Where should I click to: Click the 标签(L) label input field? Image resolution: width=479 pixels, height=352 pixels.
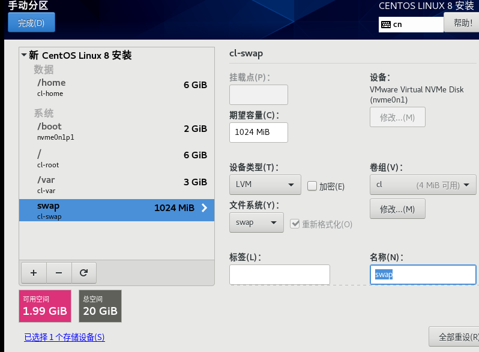tap(280, 275)
